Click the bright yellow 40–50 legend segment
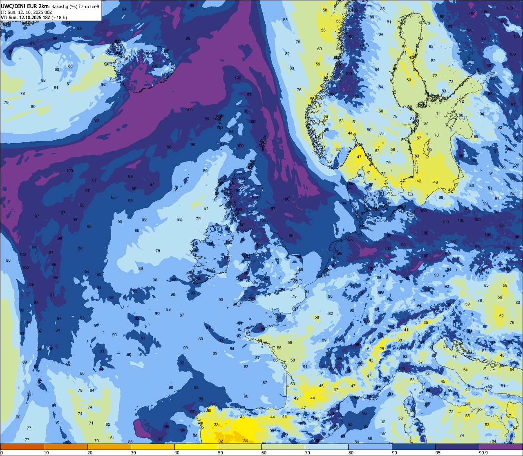The height and width of the screenshot is (456, 523). (196, 447)
